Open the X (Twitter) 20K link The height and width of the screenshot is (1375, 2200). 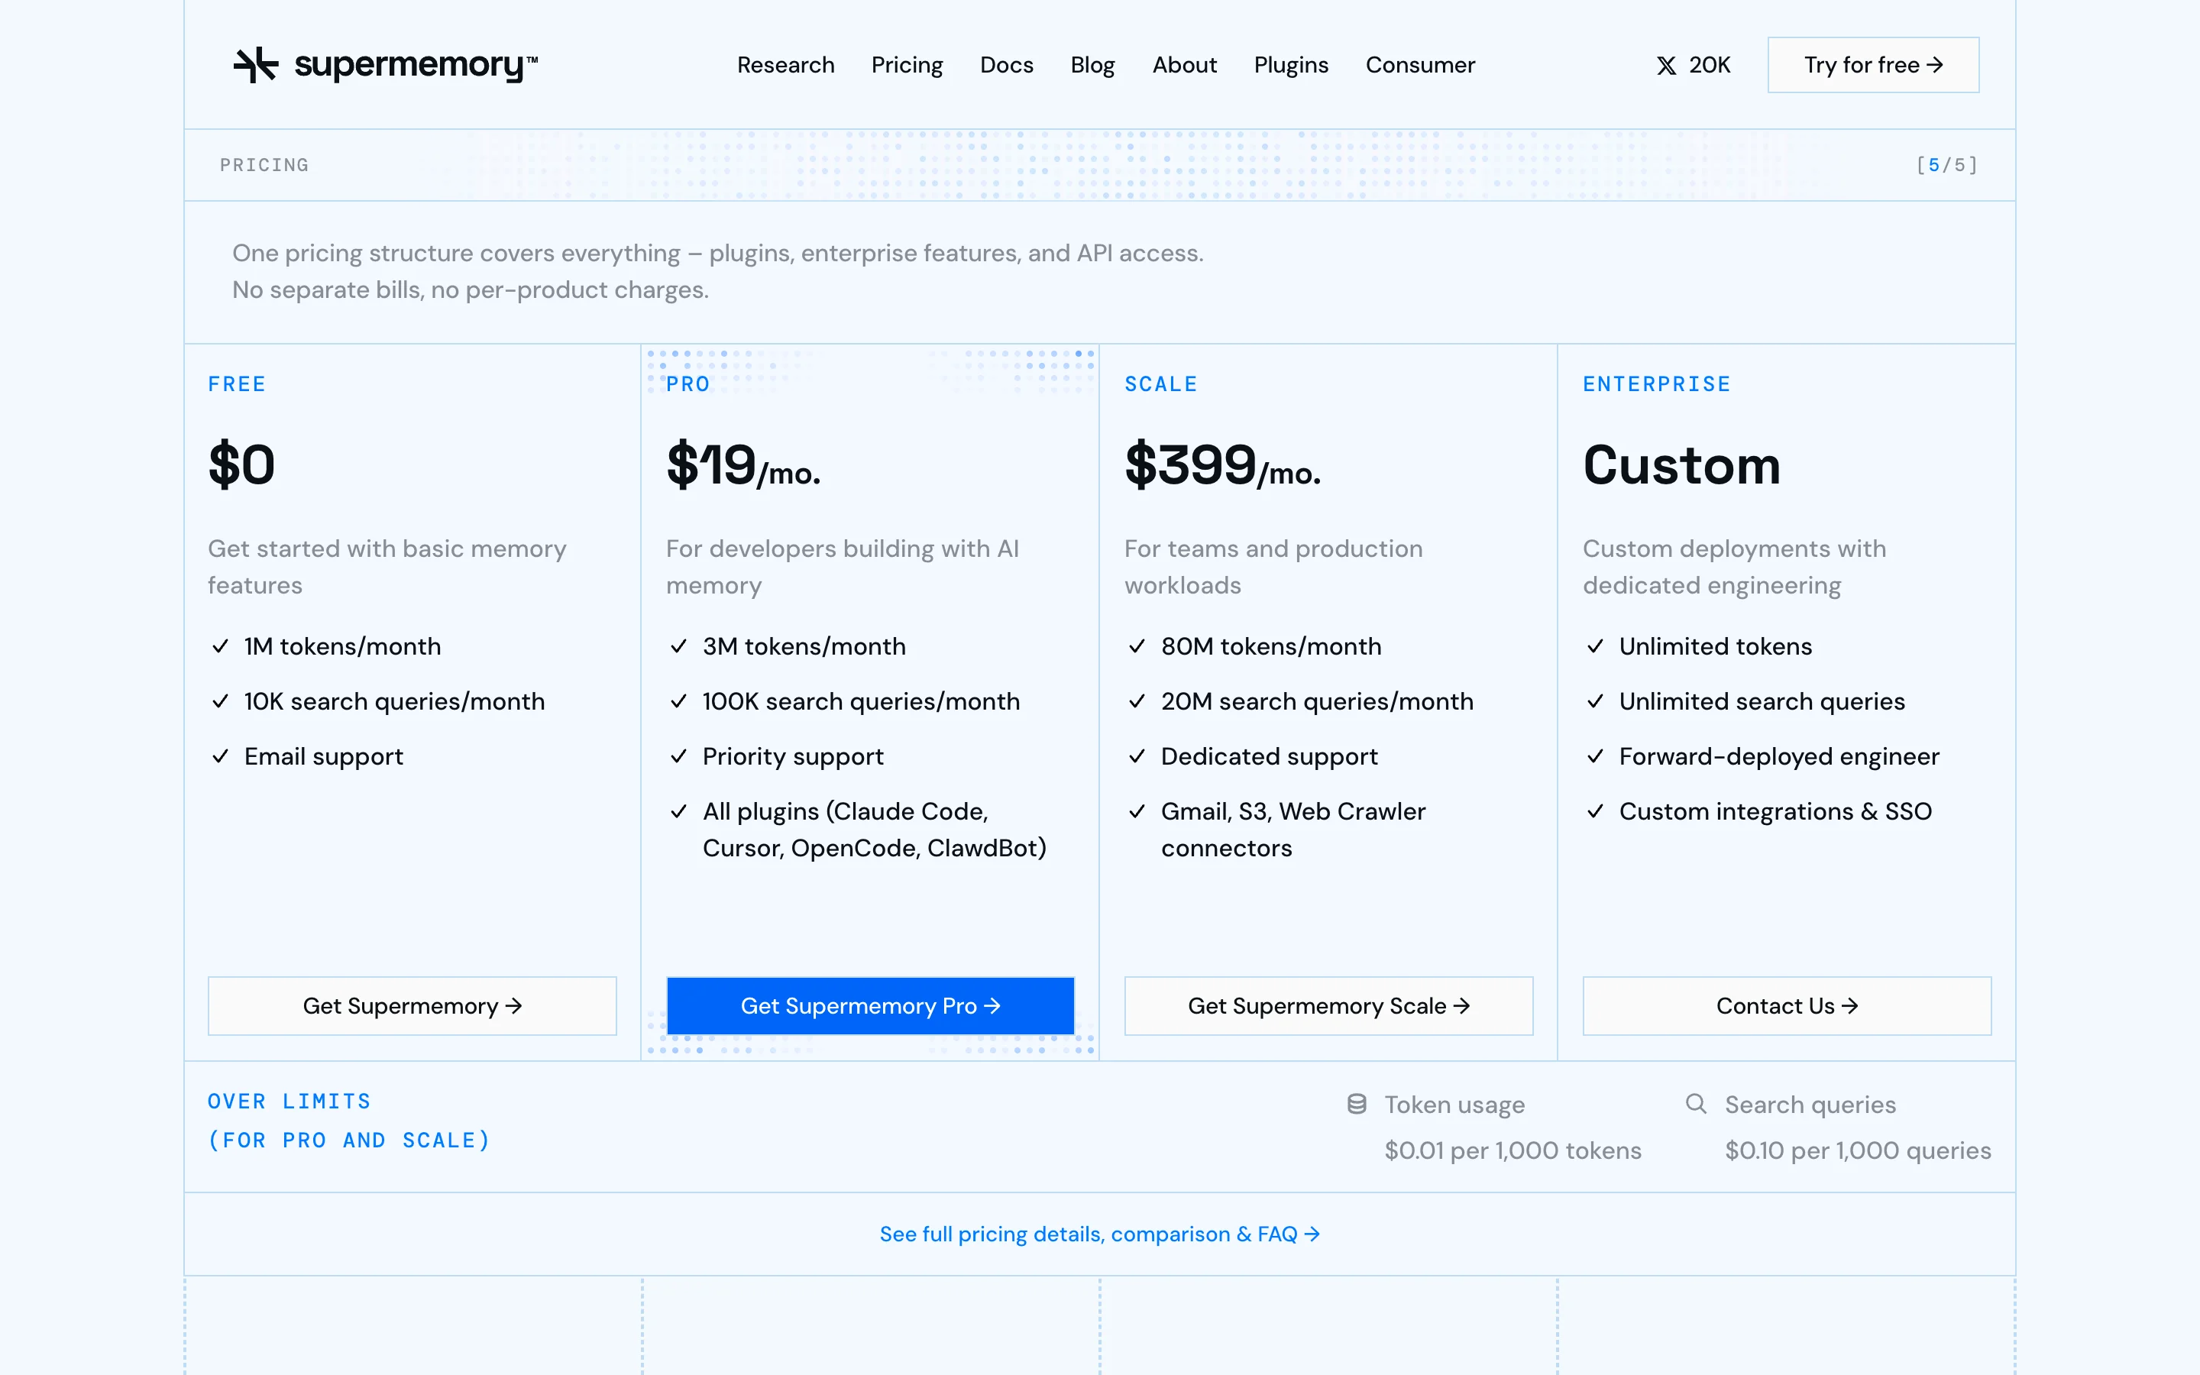click(x=1693, y=65)
